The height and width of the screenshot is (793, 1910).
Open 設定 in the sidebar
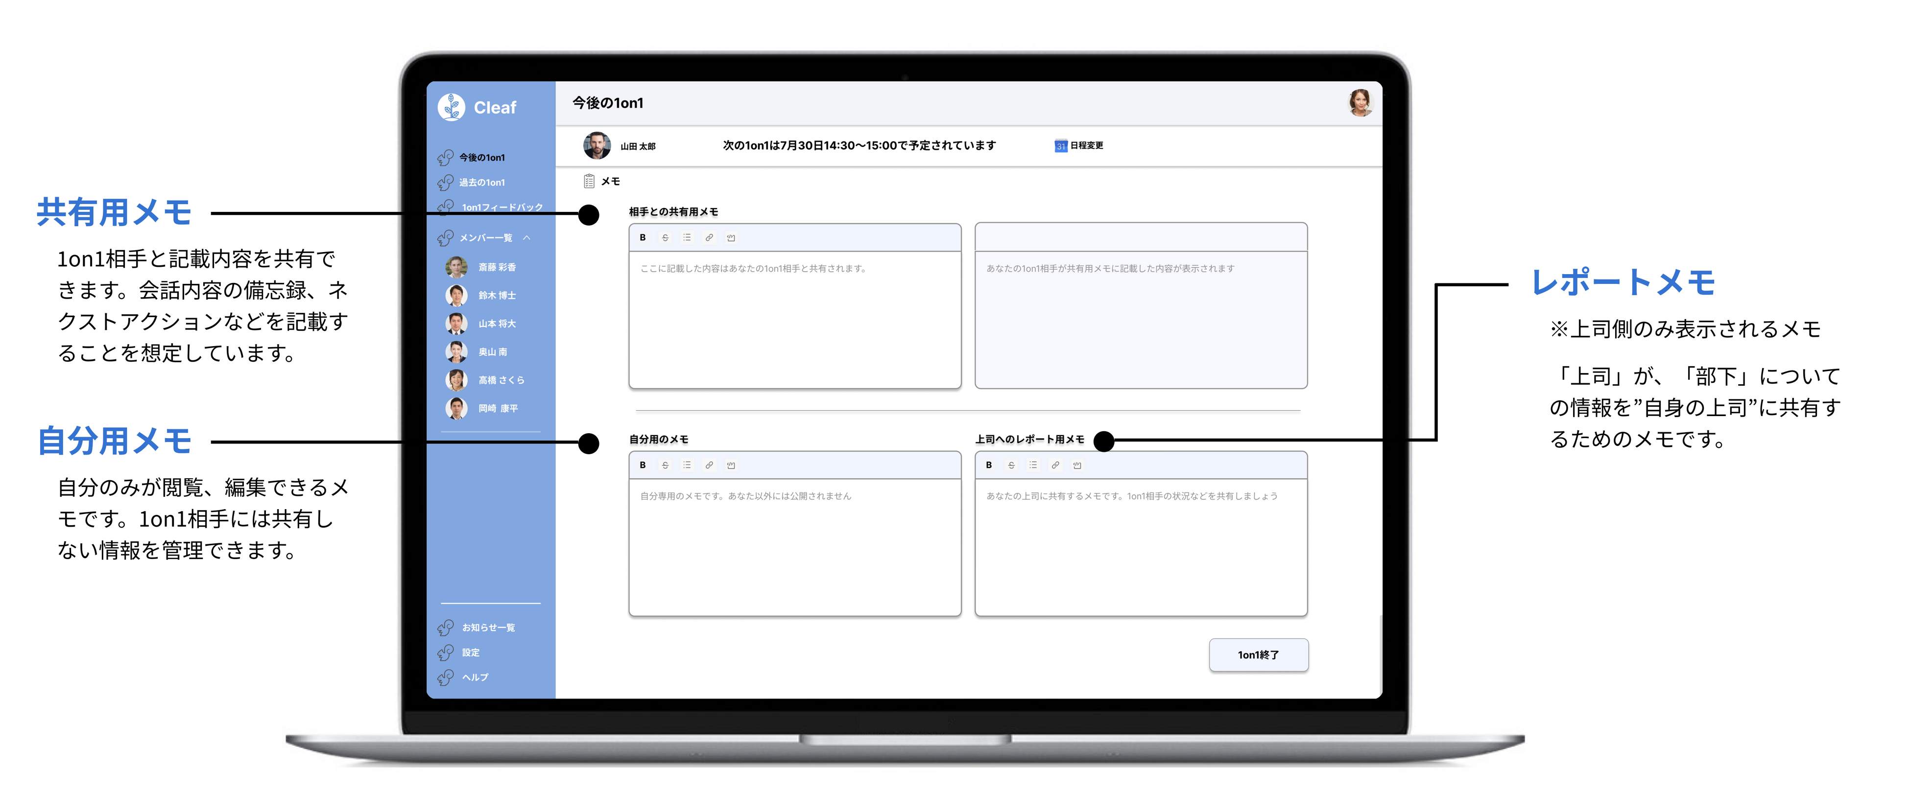470,653
